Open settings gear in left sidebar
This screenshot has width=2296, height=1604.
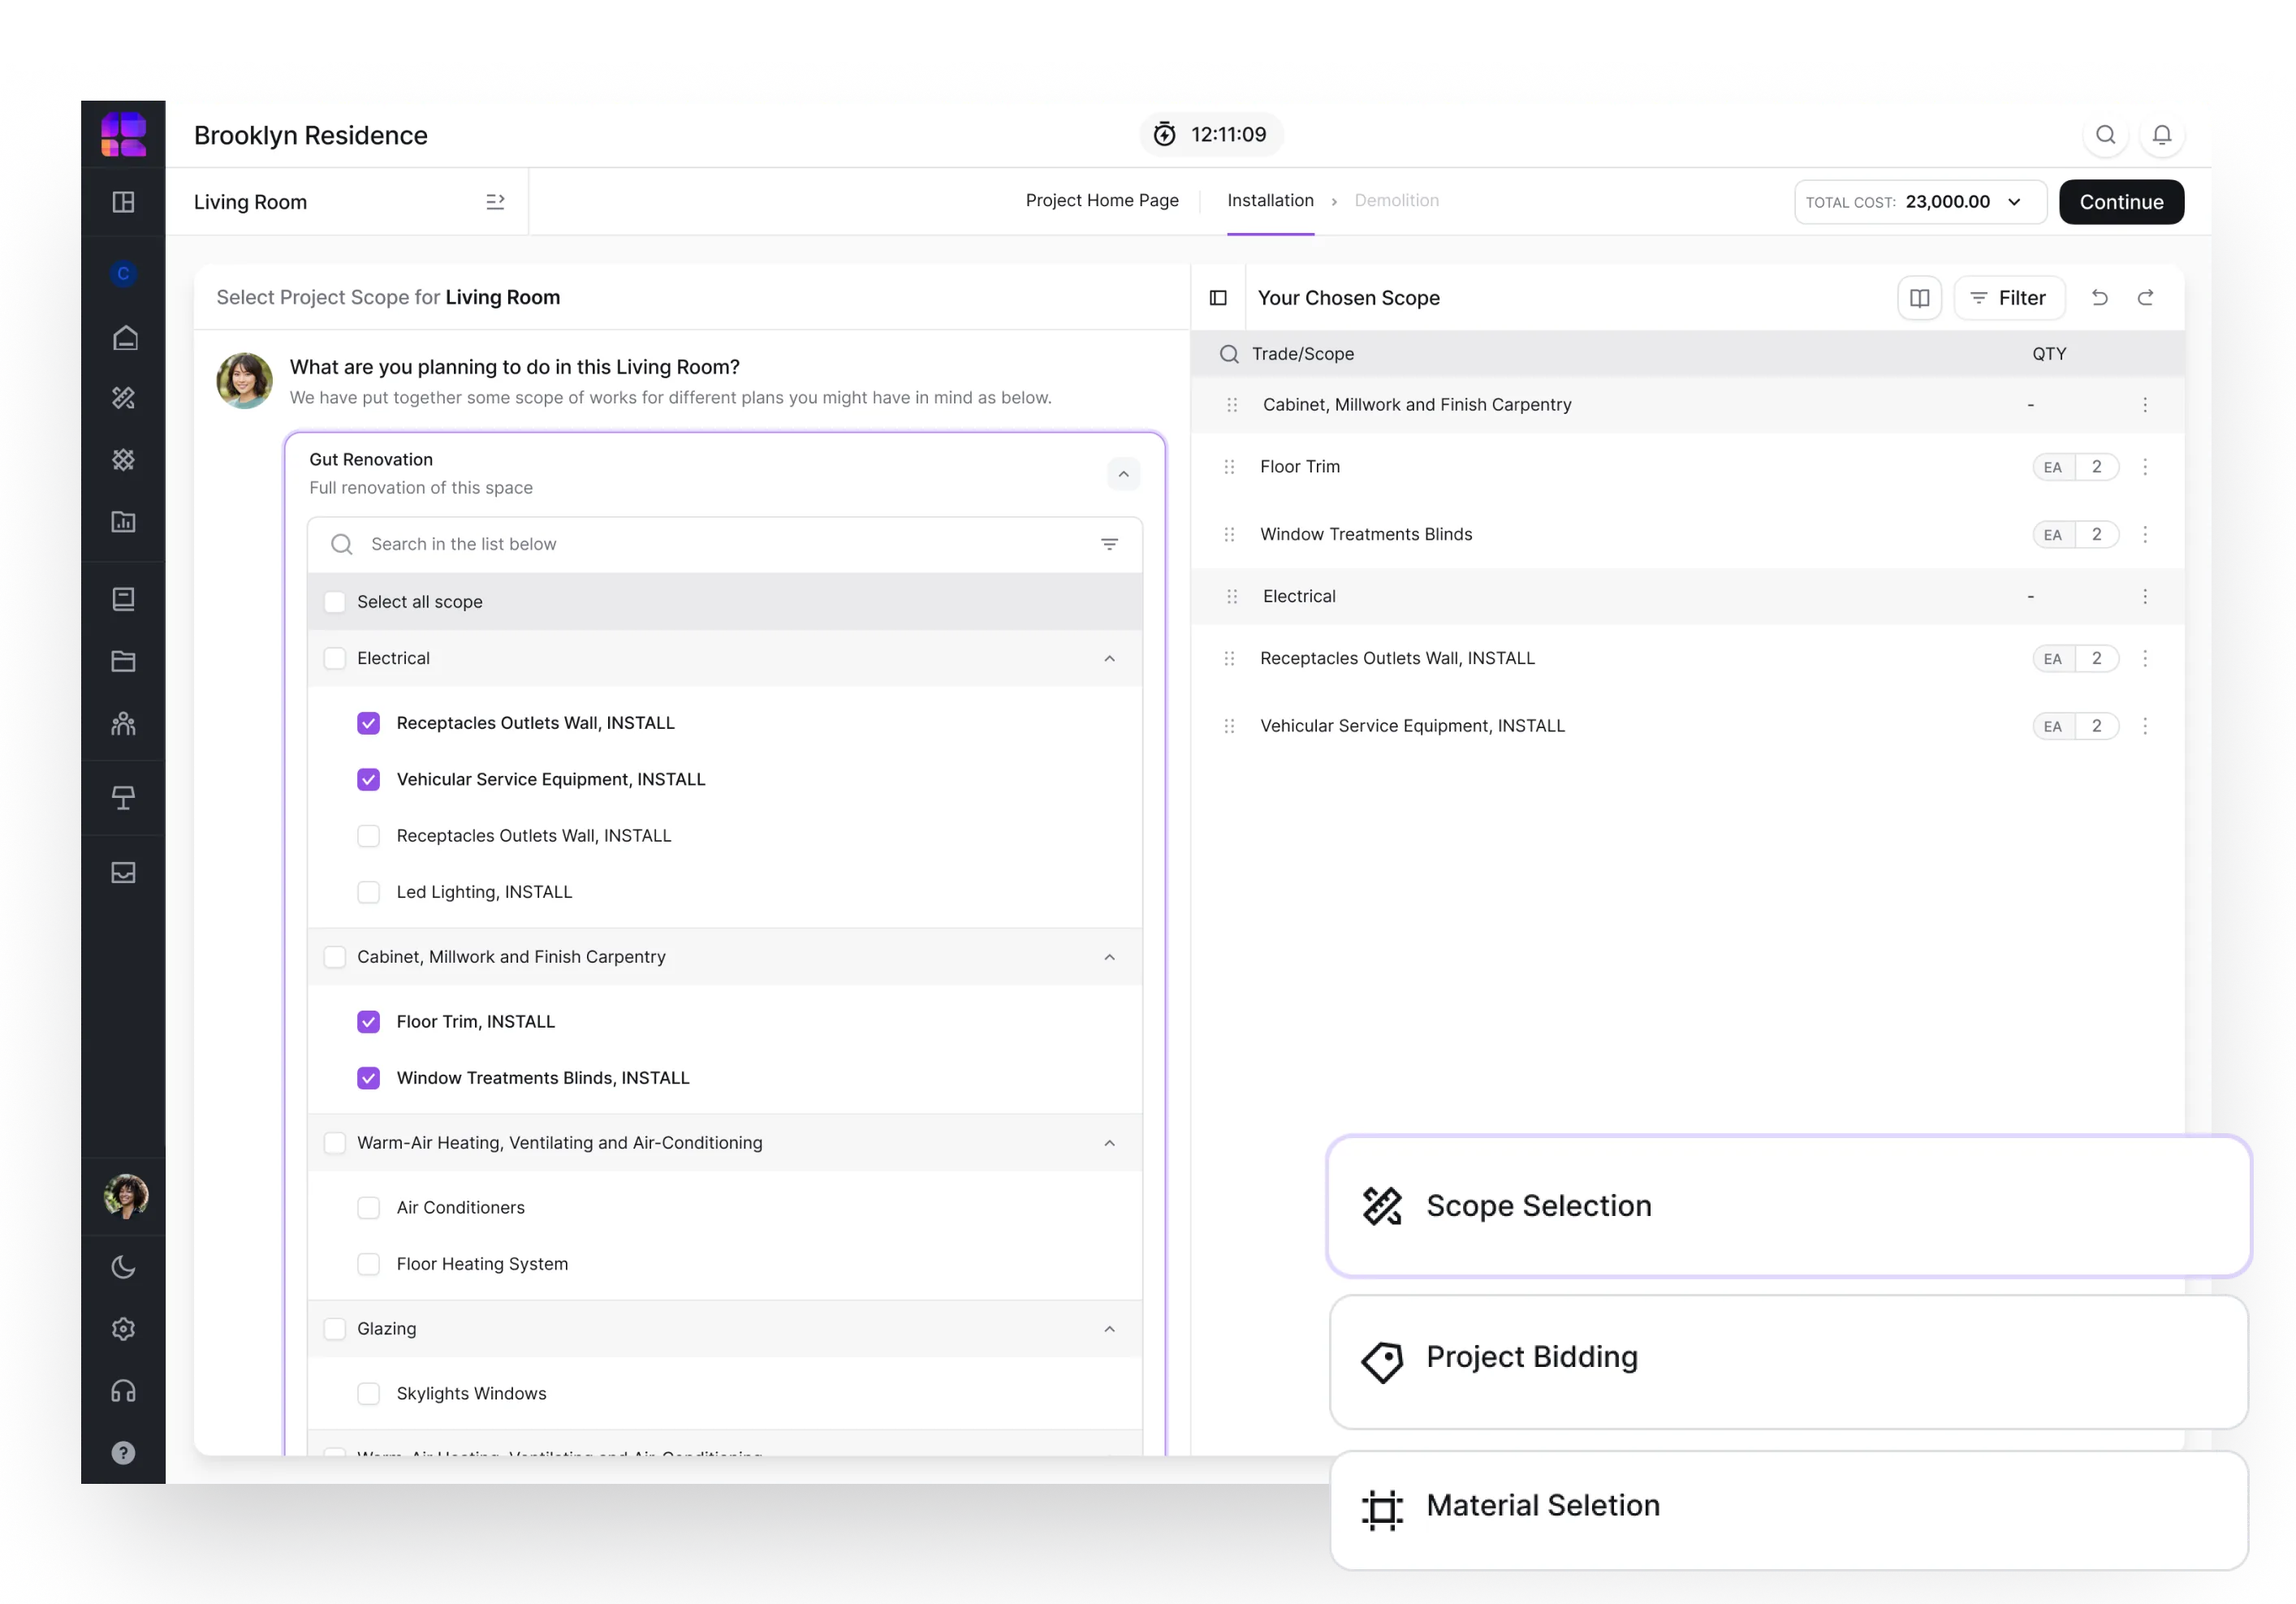click(x=123, y=1329)
